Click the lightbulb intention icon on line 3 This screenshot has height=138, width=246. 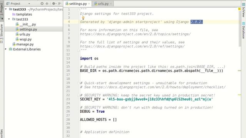point(83,18)
